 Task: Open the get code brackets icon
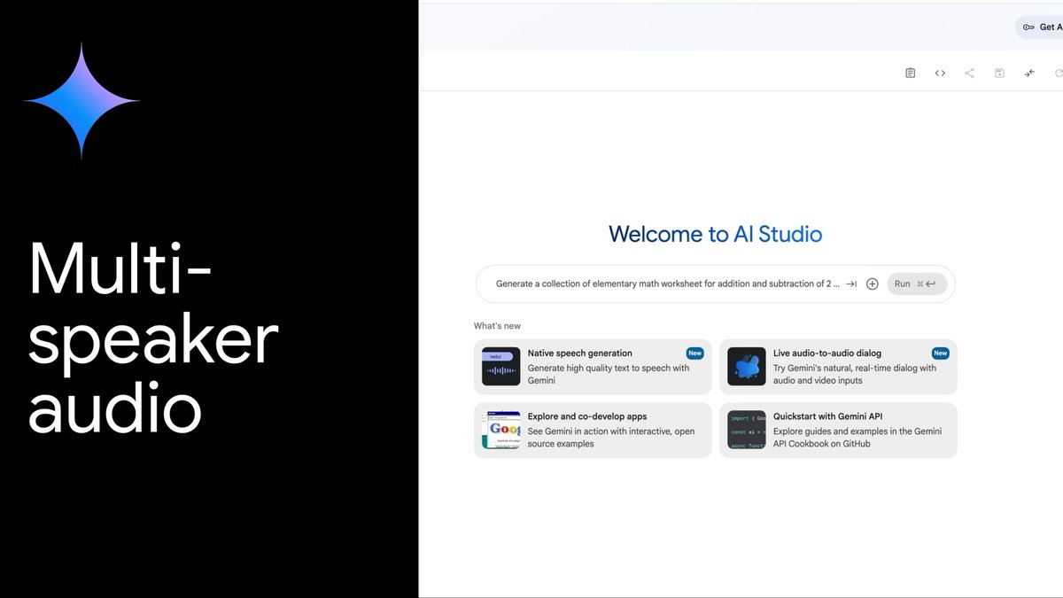point(940,73)
